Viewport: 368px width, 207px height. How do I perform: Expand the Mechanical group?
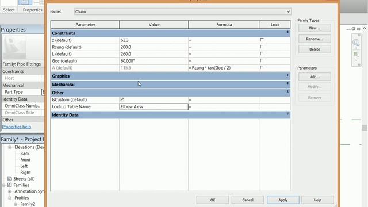click(287, 83)
